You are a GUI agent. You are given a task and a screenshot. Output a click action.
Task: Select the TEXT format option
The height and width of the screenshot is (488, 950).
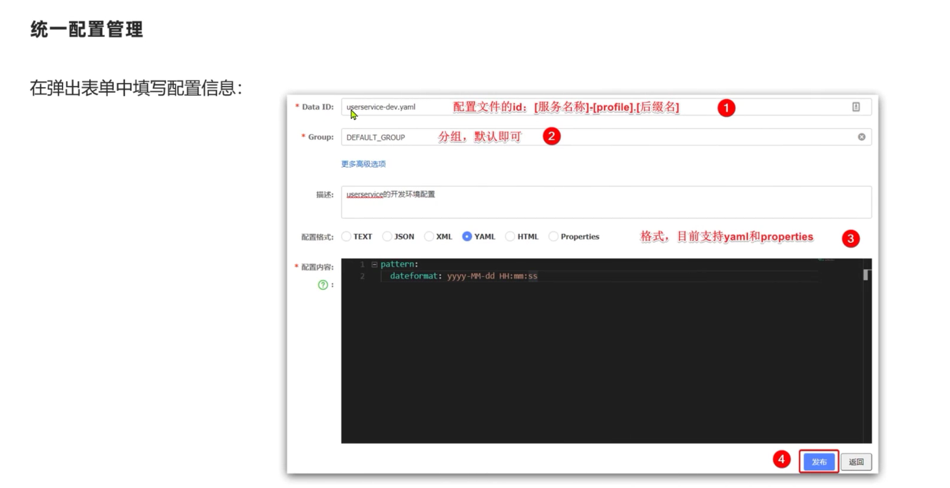click(346, 237)
